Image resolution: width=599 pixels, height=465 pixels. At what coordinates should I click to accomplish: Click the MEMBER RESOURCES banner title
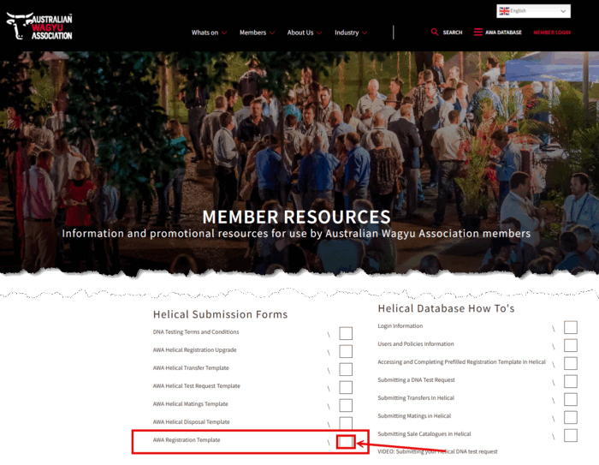point(296,217)
